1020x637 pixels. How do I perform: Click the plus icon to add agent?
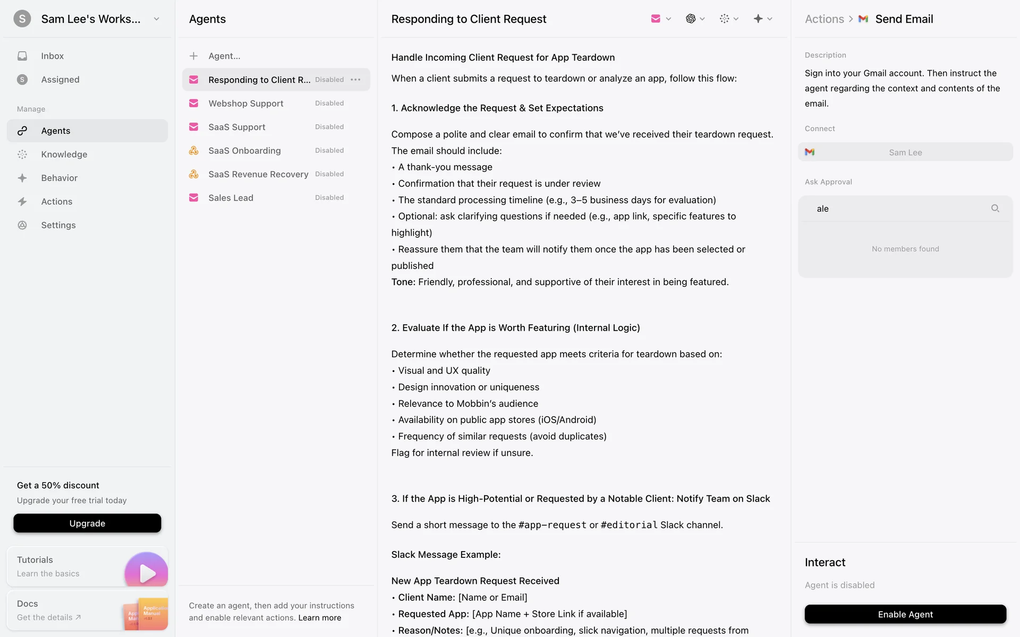coord(194,56)
